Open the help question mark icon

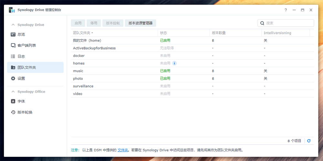pos(286,10)
